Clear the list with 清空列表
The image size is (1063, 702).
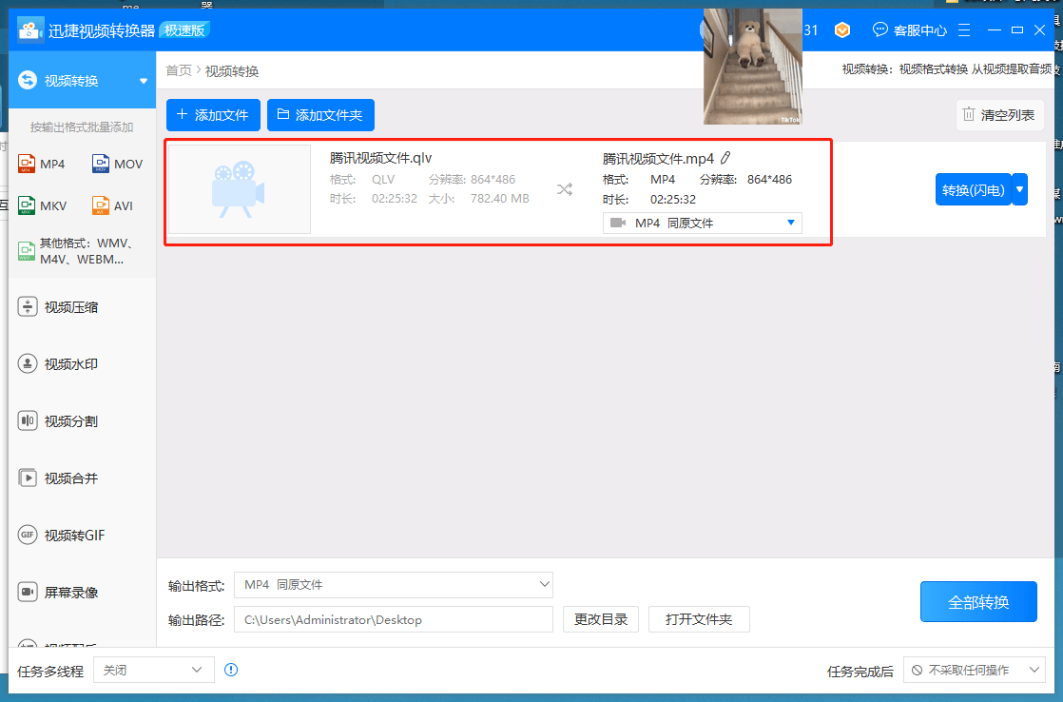pos(999,114)
